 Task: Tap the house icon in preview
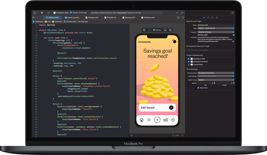[141, 120]
